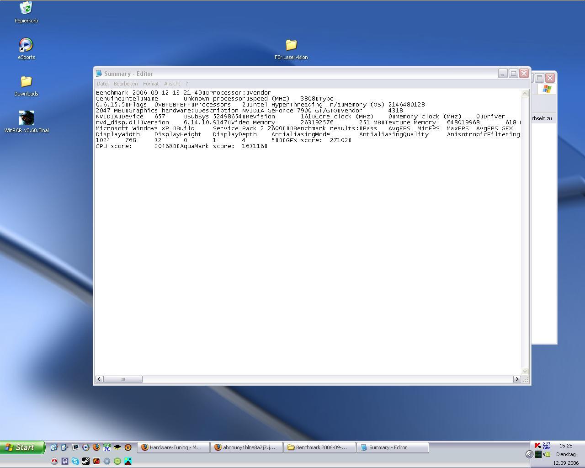Click the Start button
The width and height of the screenshot is (585, 468).
(x=22, y=447)
